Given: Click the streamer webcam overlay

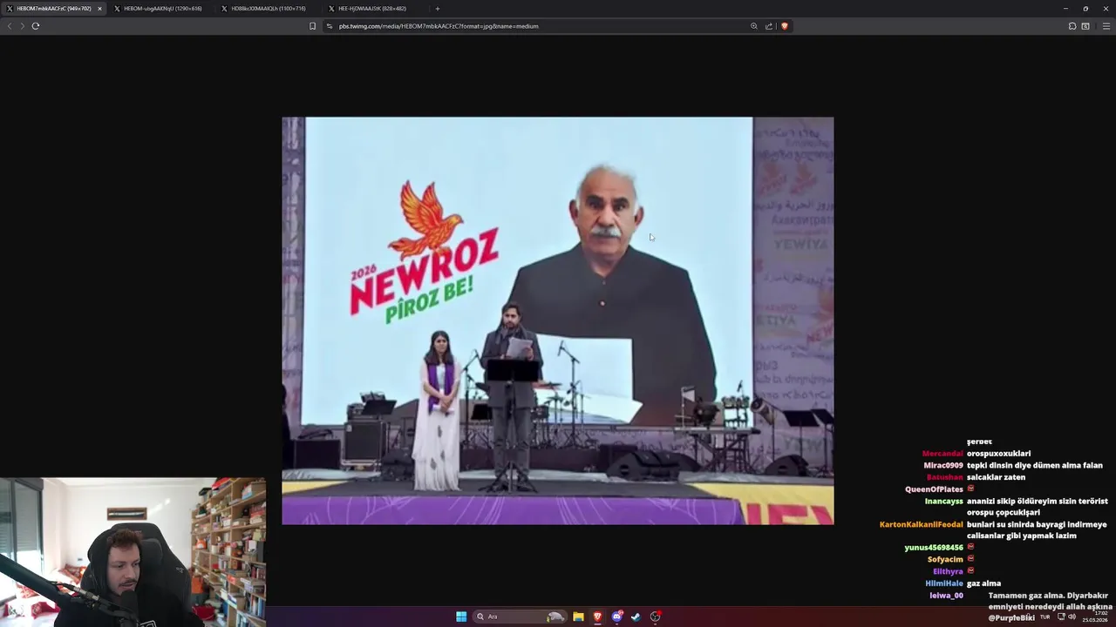Looking at the screenshot, I should [133, 552].
